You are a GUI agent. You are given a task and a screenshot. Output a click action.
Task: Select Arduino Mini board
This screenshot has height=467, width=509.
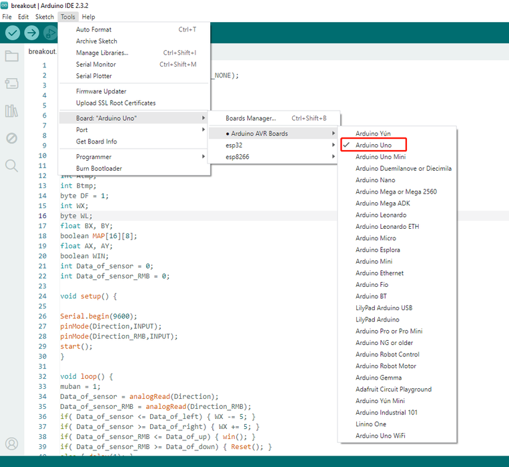pos(397,262)
